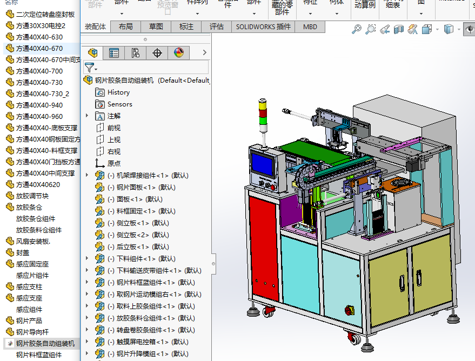Switch to the 草图 tab

[156, 26]
